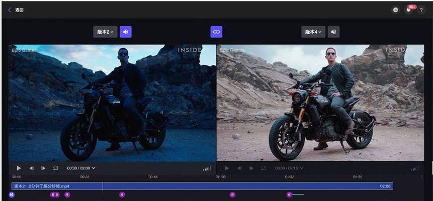Play the left 版本2 video

(19, 168)
